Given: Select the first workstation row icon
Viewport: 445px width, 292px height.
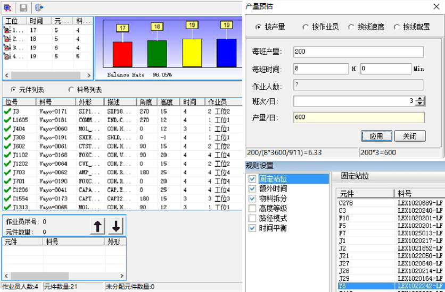Looking at the screenshot, I should tap(7, 30).
